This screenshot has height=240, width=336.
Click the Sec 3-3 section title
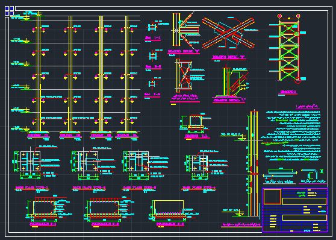(152, 95)
